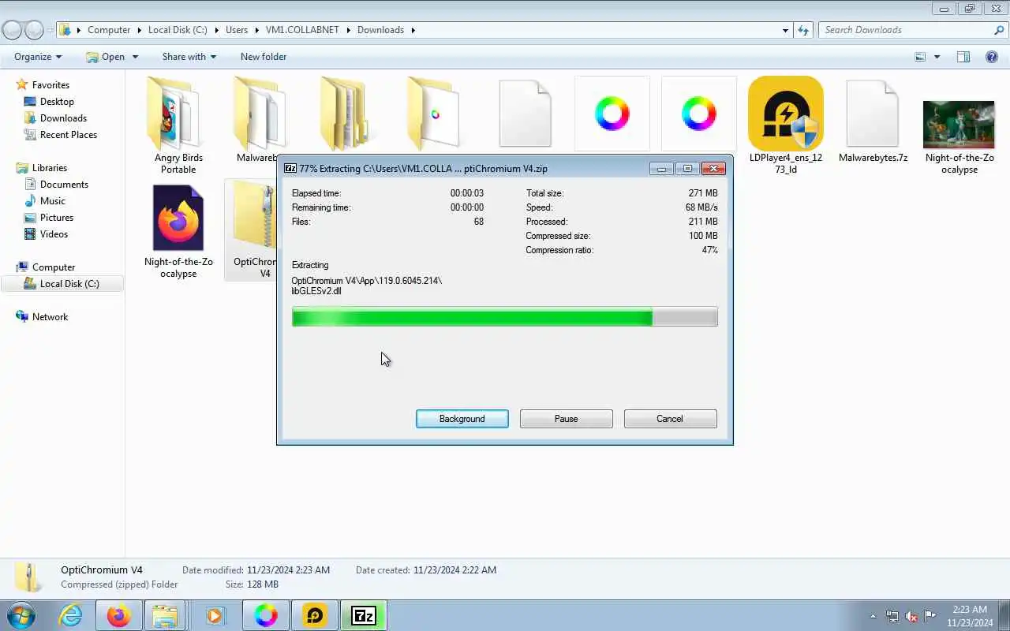
Task: Cancel the extraction
Action: (671, 419)
